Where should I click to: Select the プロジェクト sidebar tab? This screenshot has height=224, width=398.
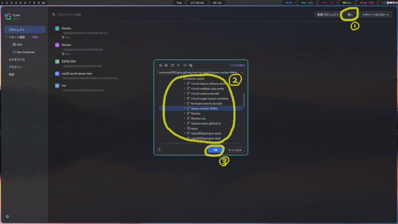24,30
